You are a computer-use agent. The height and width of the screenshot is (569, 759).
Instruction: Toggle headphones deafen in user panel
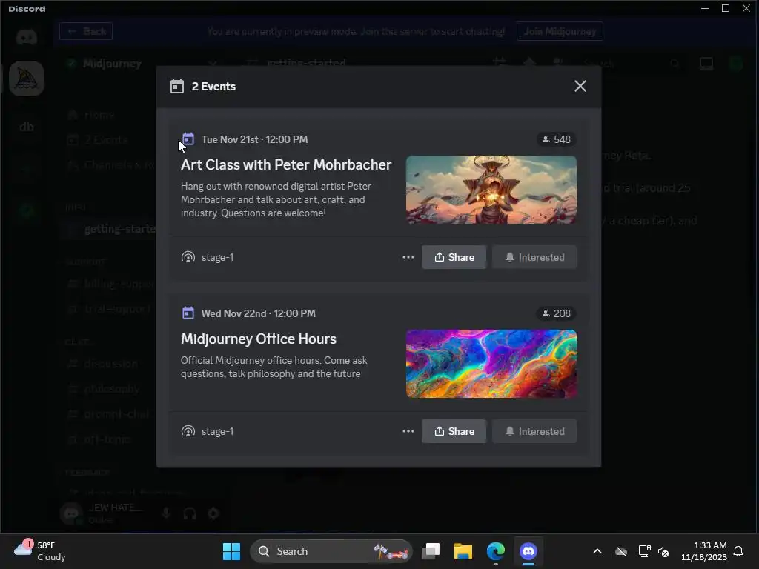click(x=190, y=513)
